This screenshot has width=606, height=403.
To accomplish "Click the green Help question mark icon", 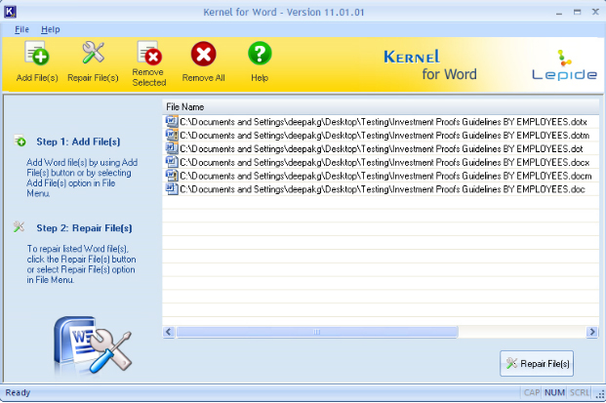I will (x=260, y=54).
